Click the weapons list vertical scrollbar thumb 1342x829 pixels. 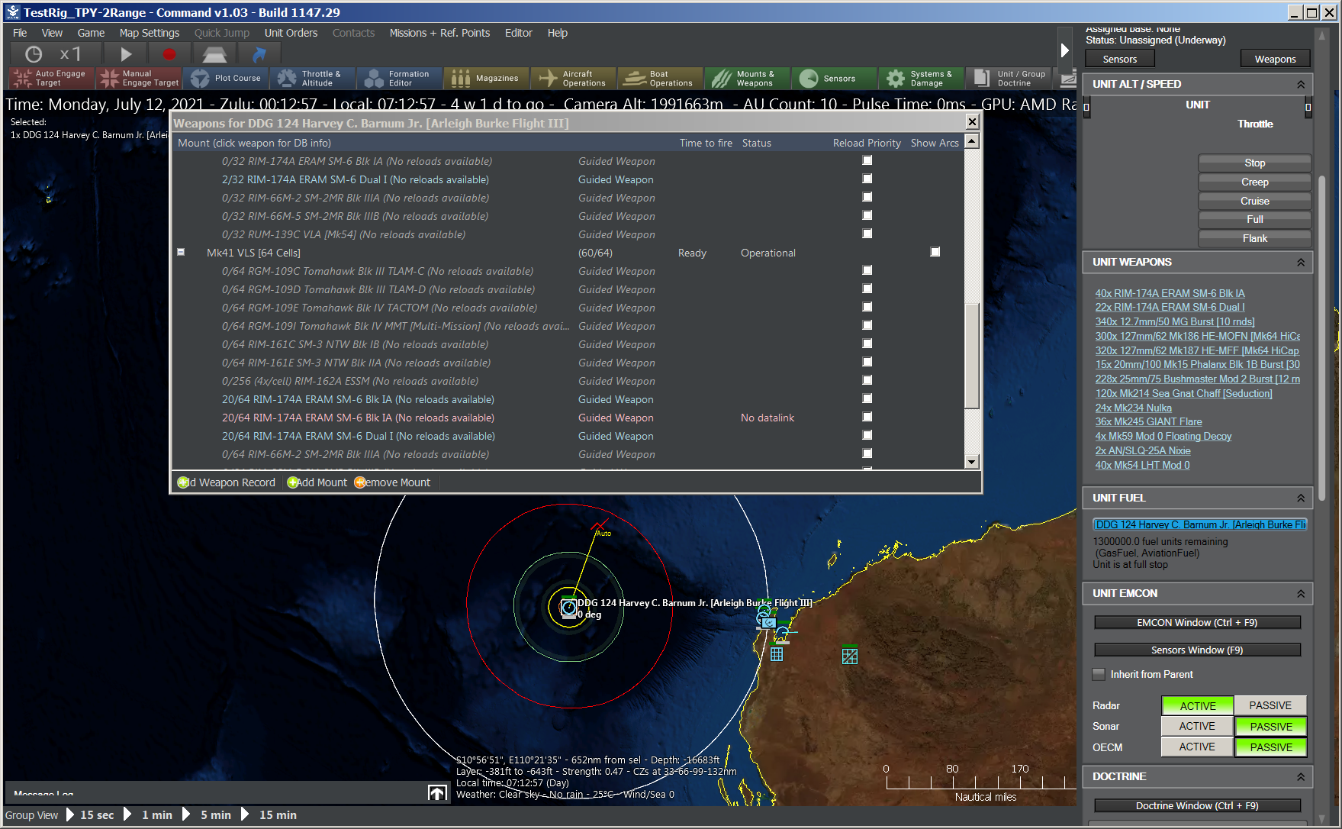click(971, 355)
